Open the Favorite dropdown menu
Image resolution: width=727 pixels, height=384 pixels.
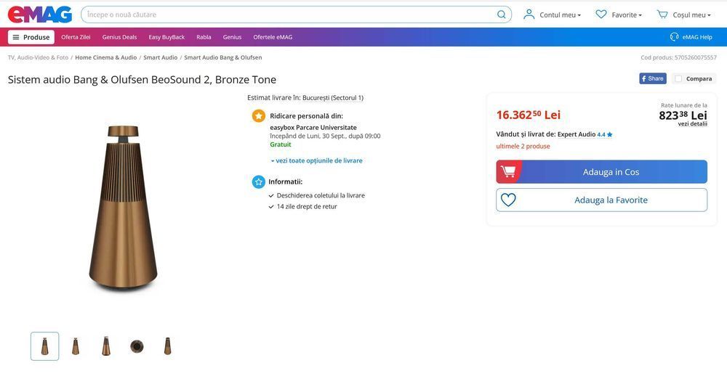[627, 15]
